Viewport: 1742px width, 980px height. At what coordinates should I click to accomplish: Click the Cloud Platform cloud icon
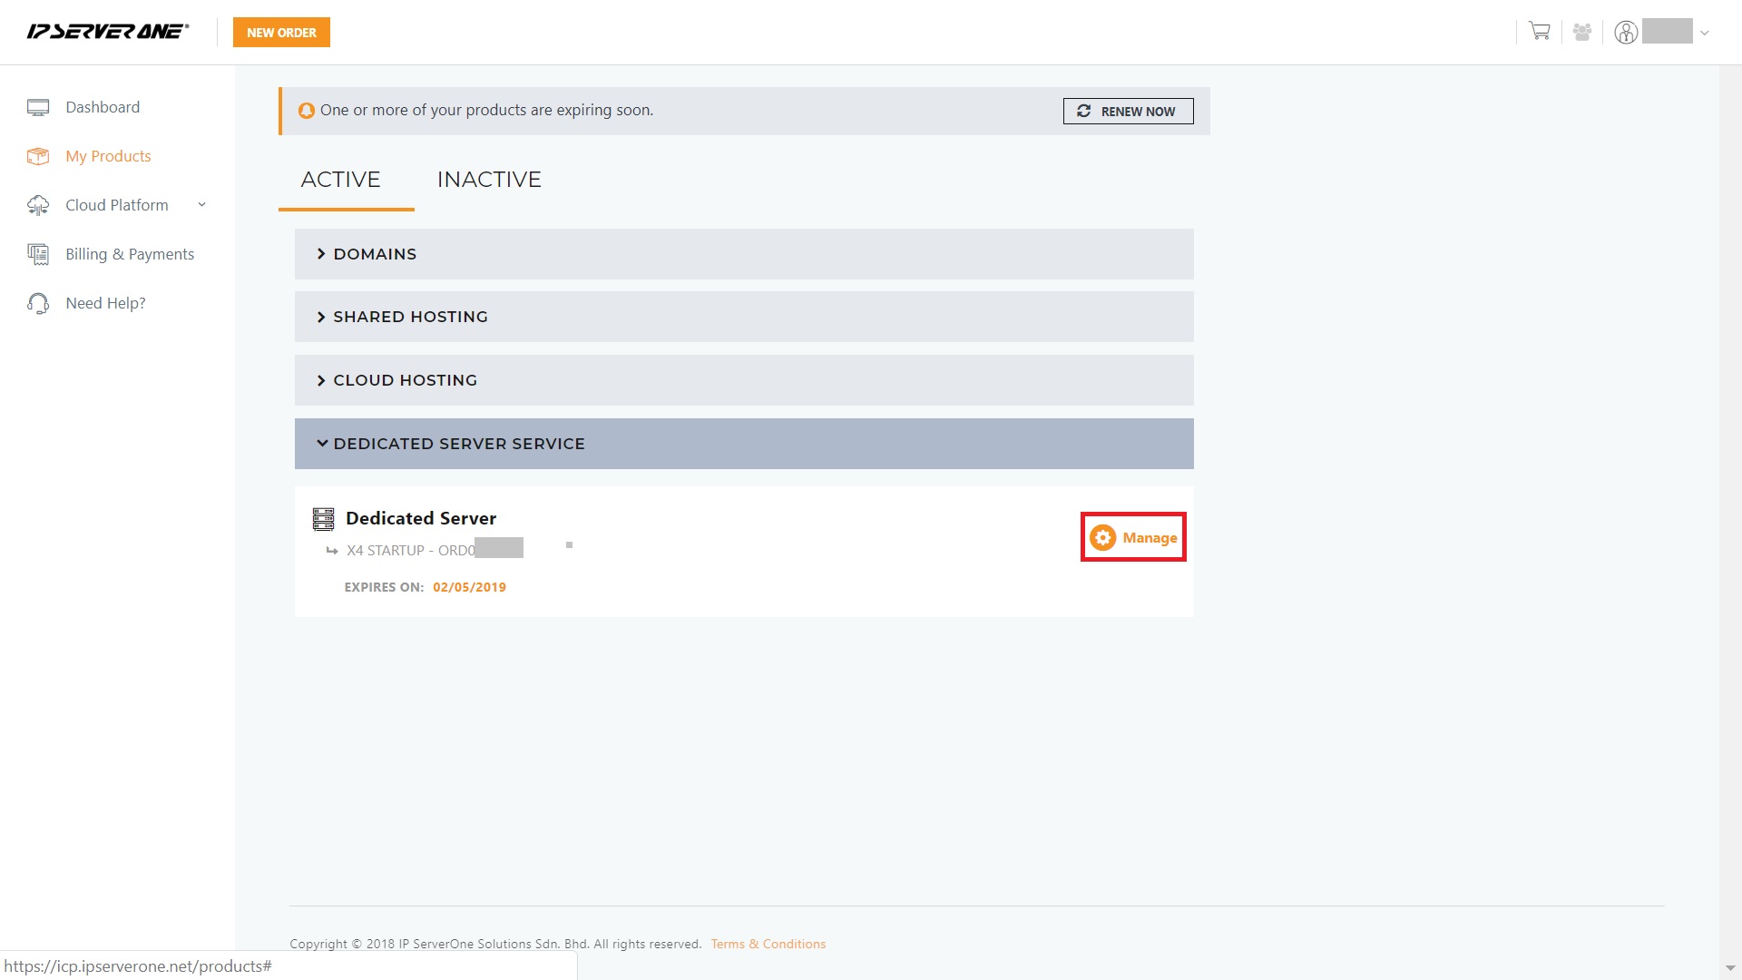(x=38, y=205)
